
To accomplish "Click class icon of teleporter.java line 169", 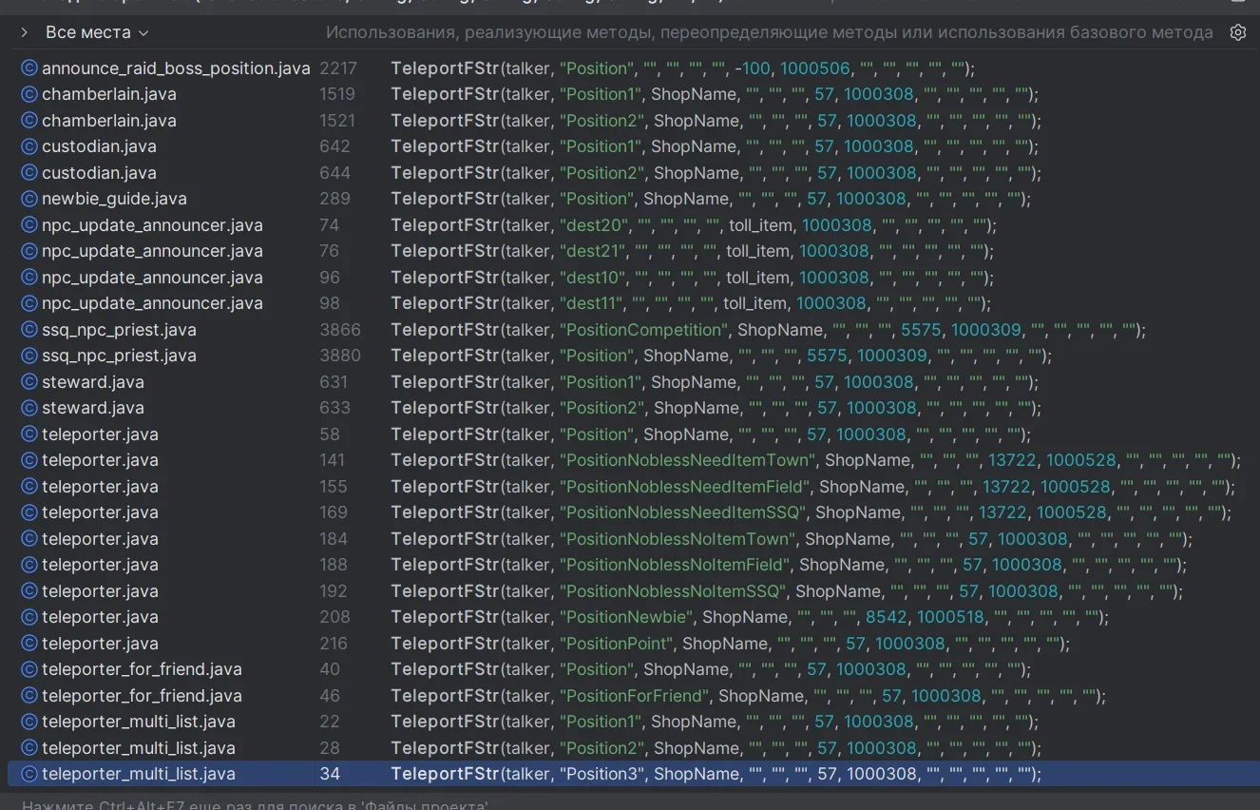I will 29,512.
